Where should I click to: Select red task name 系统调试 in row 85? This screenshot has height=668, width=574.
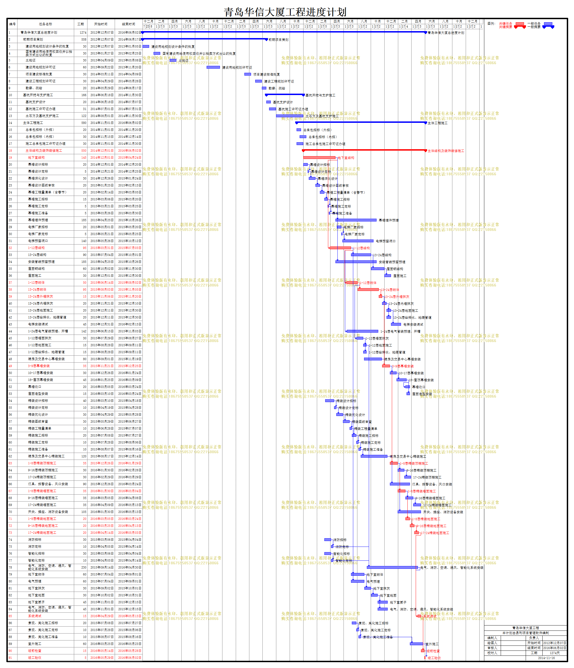[35, 616]
